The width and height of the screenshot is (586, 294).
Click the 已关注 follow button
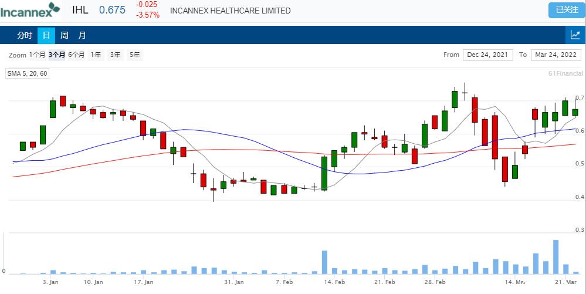click(567, 10)
